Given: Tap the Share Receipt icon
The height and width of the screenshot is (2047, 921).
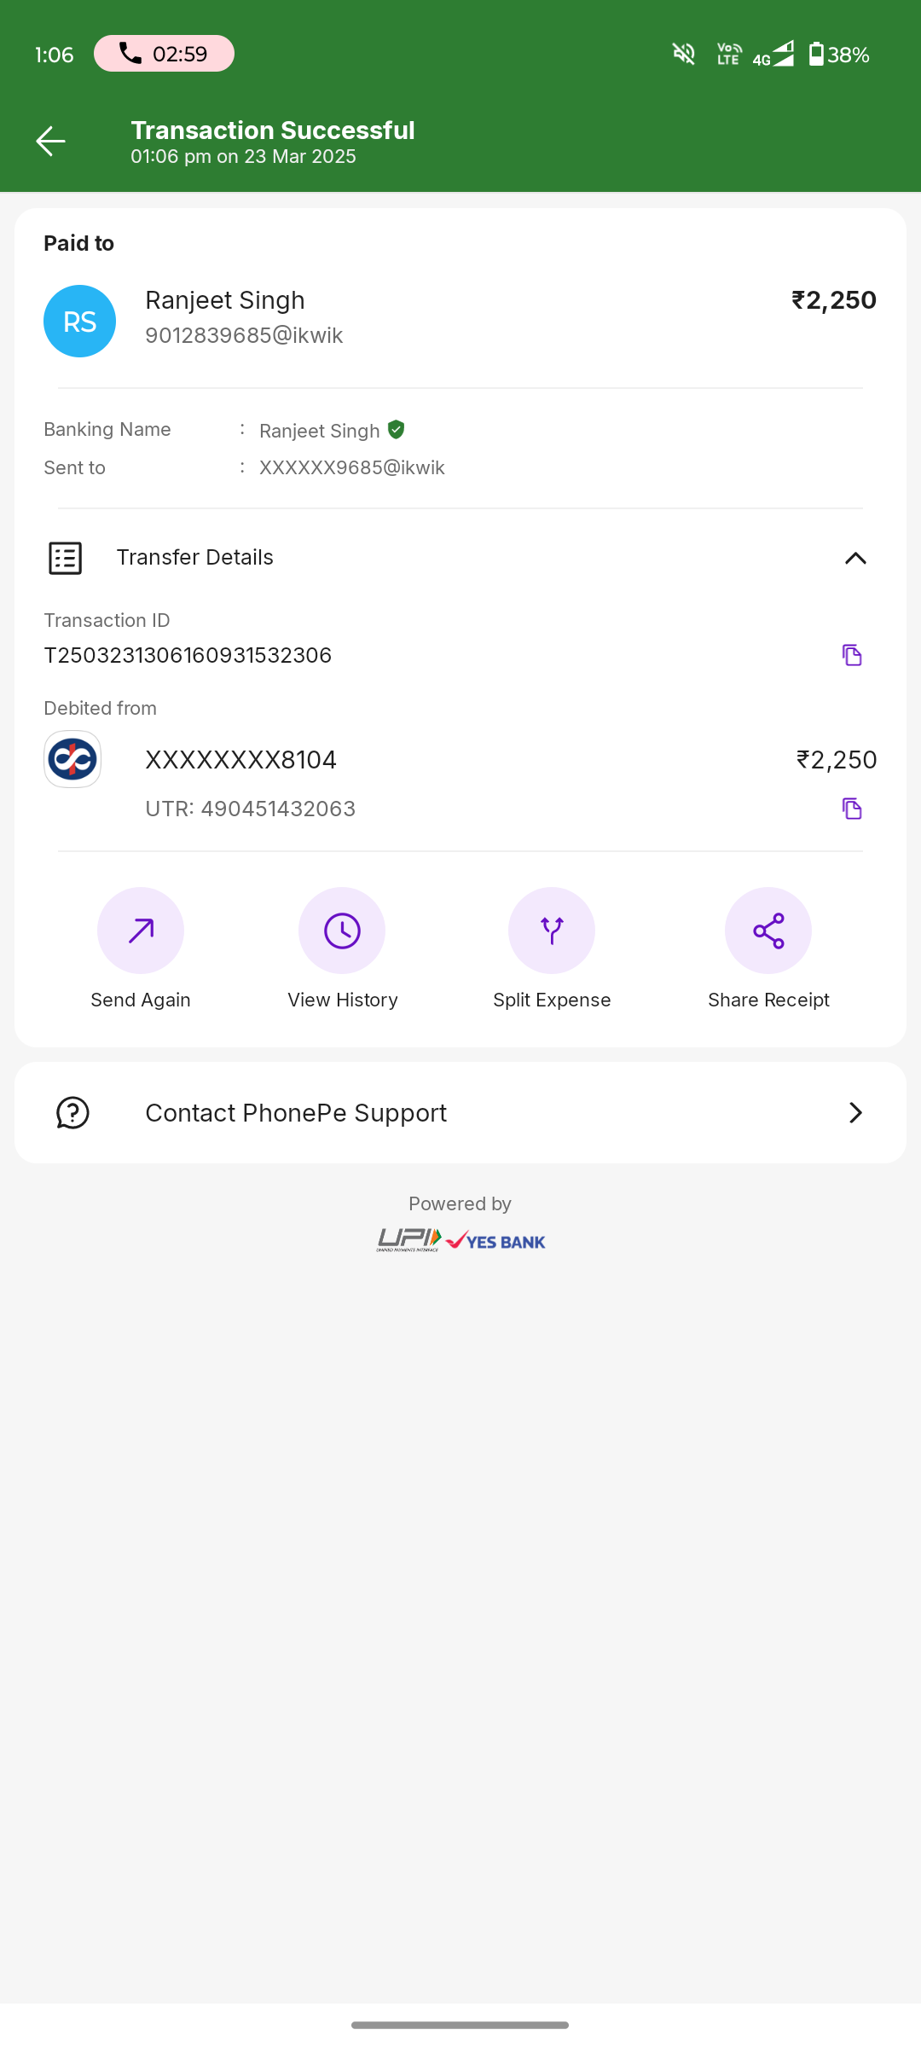Looking at the screenshot, I should (768, 931).
